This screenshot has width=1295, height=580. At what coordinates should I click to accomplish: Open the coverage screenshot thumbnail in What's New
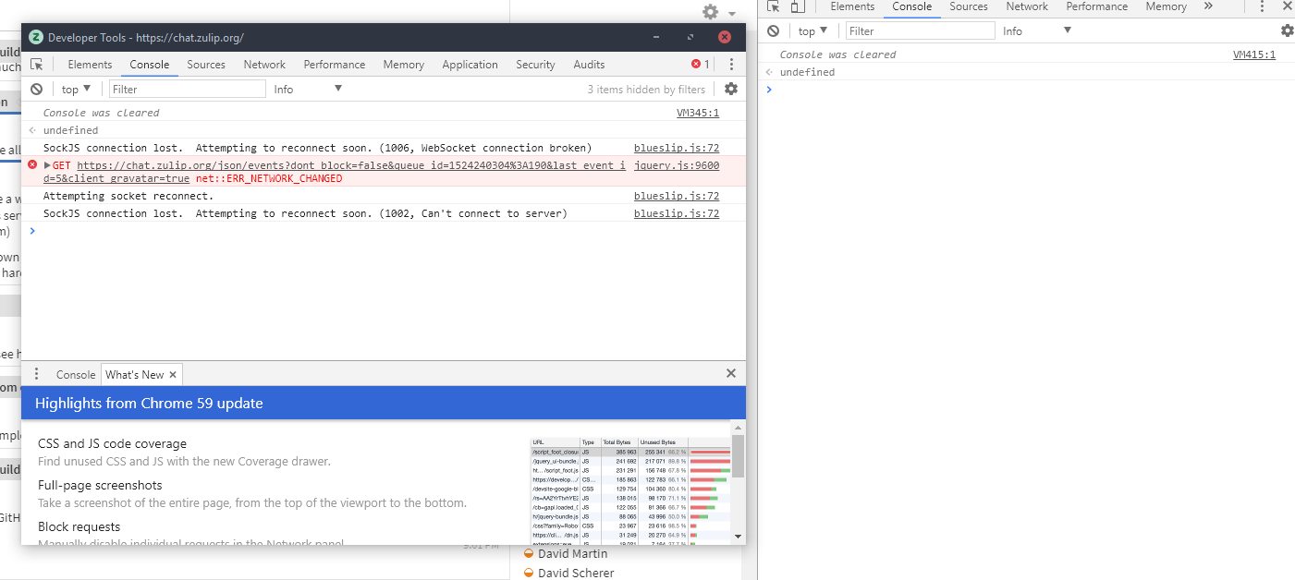click(630, 490)
